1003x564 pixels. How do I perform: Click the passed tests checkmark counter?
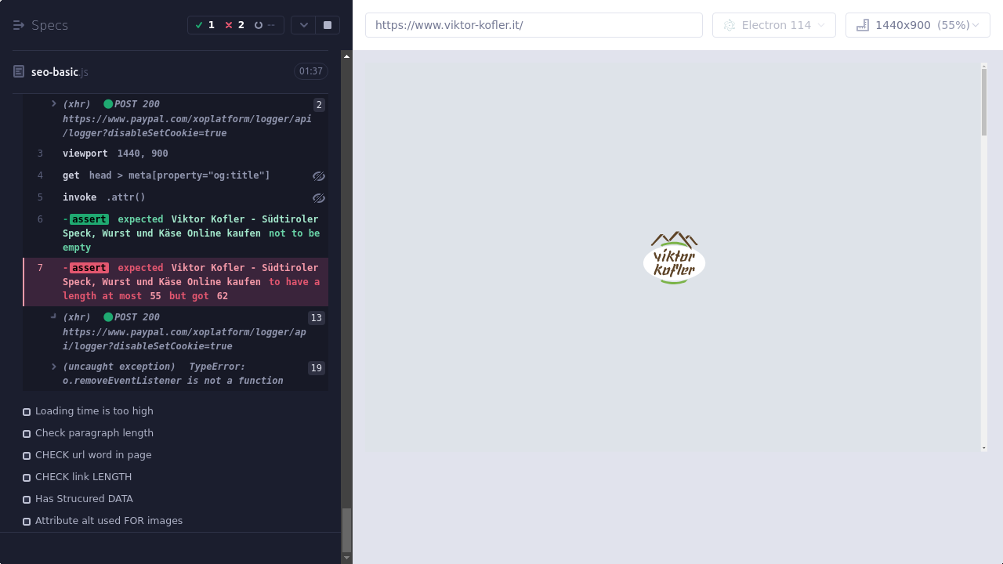tap(205, 25)
